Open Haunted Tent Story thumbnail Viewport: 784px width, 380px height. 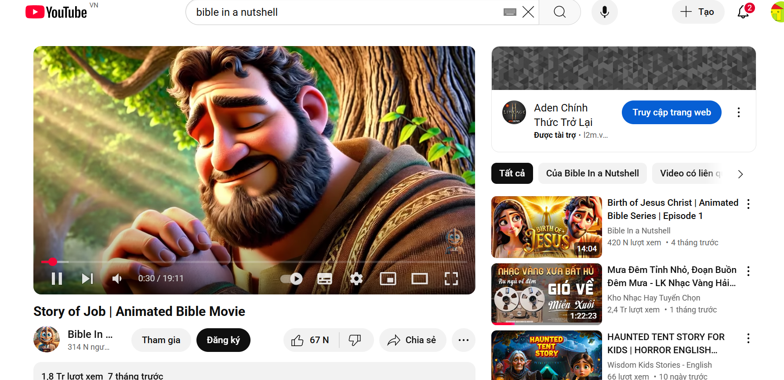547,355
